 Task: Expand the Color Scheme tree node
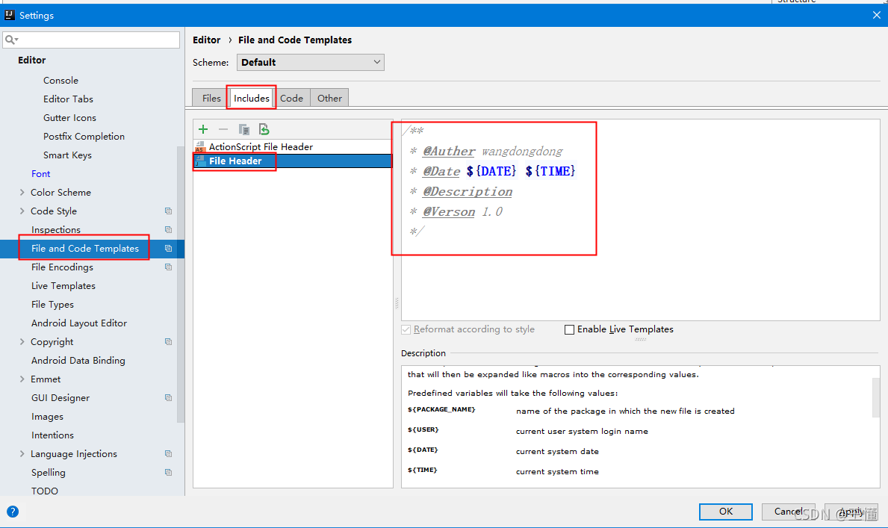click(x=22, y=193)
